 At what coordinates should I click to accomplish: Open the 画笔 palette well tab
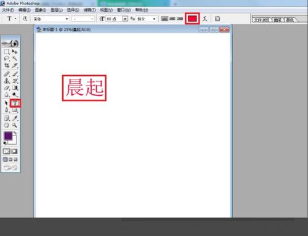click(278, 20)
